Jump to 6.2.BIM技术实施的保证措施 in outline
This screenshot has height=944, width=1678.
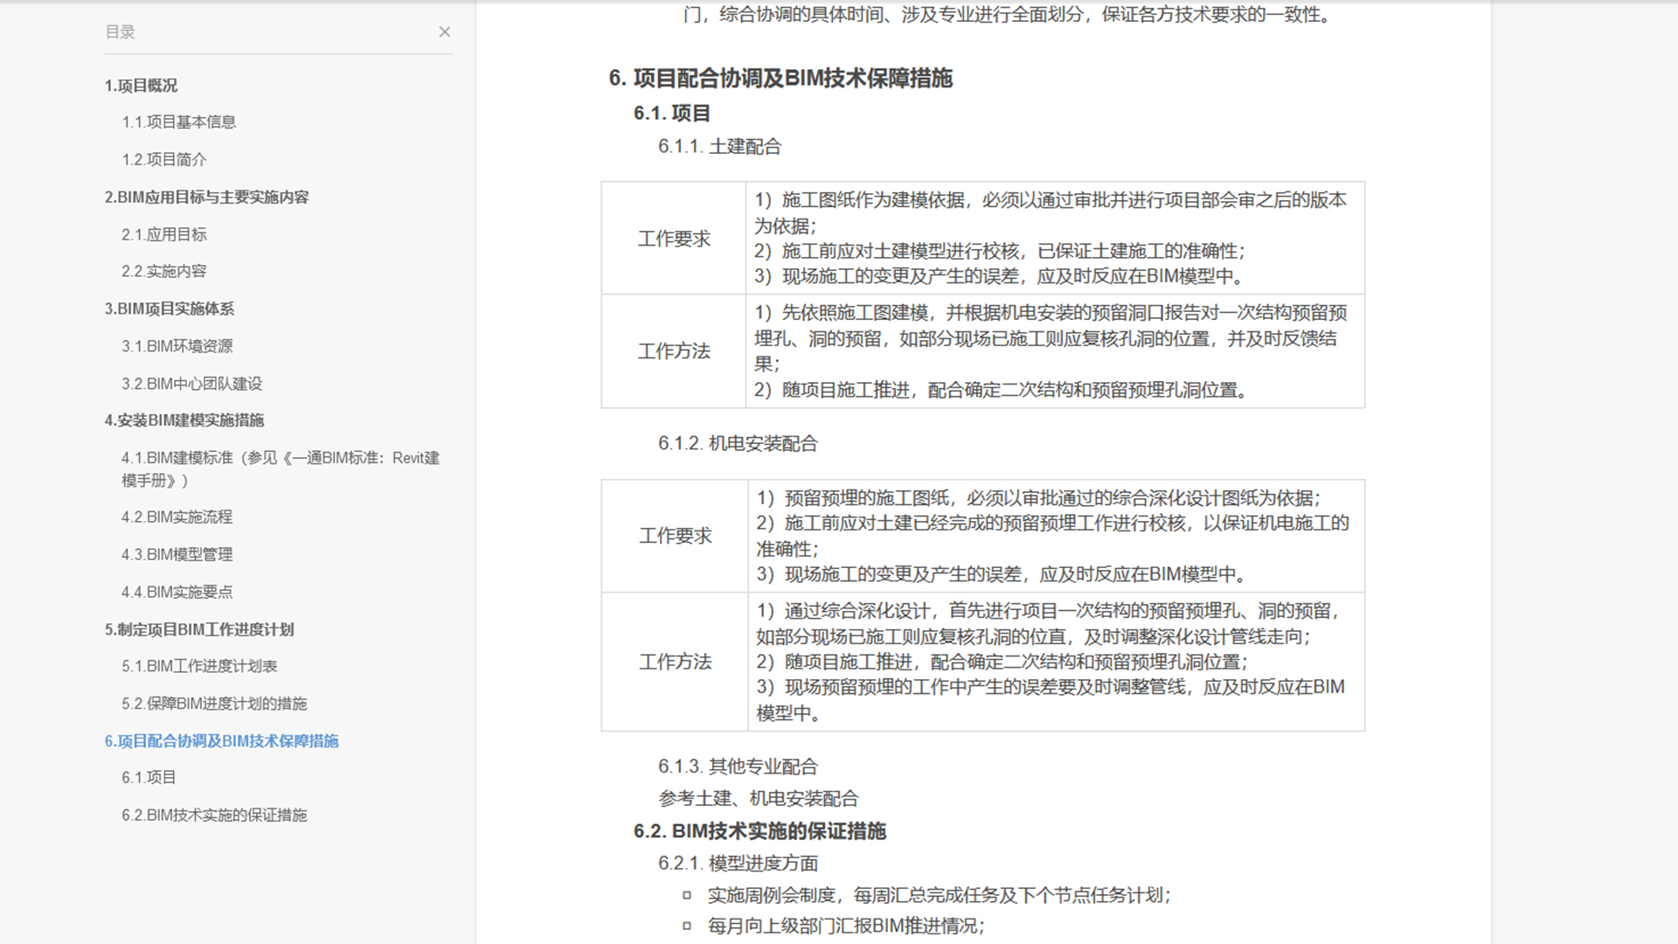coord(214,816)
